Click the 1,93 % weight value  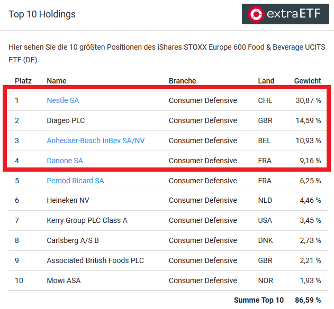coord(310,280)
